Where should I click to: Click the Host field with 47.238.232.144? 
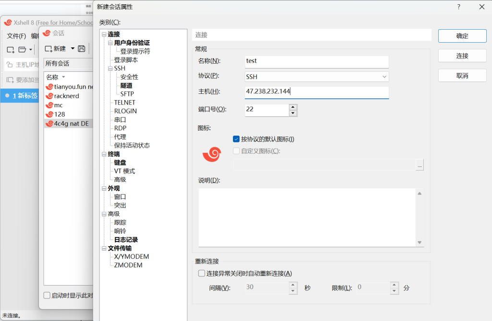(317, 92)
